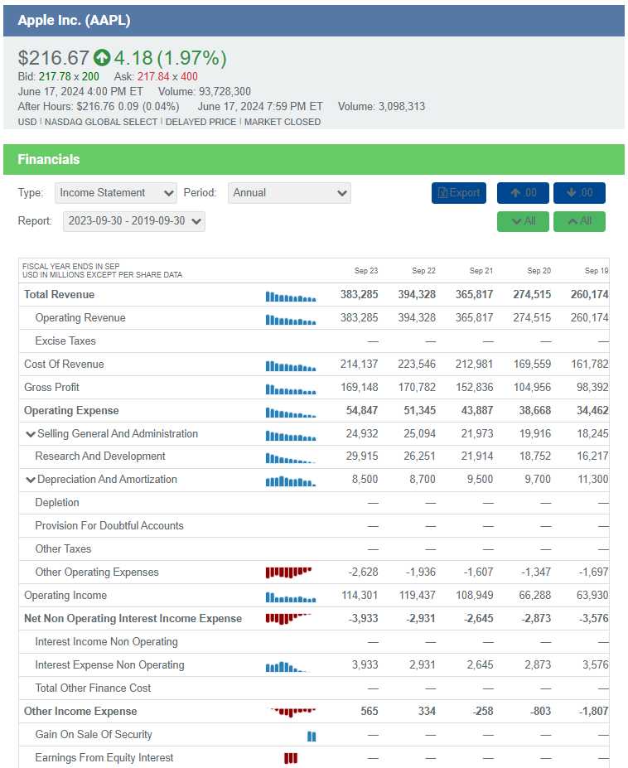
Task: Click the Other Income Expense sparkline
Action: pos(291,712)
